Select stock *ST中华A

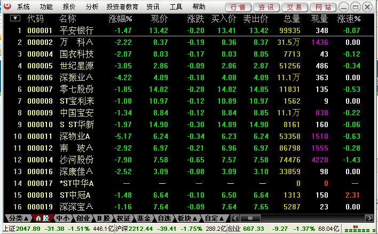point(77,184)
